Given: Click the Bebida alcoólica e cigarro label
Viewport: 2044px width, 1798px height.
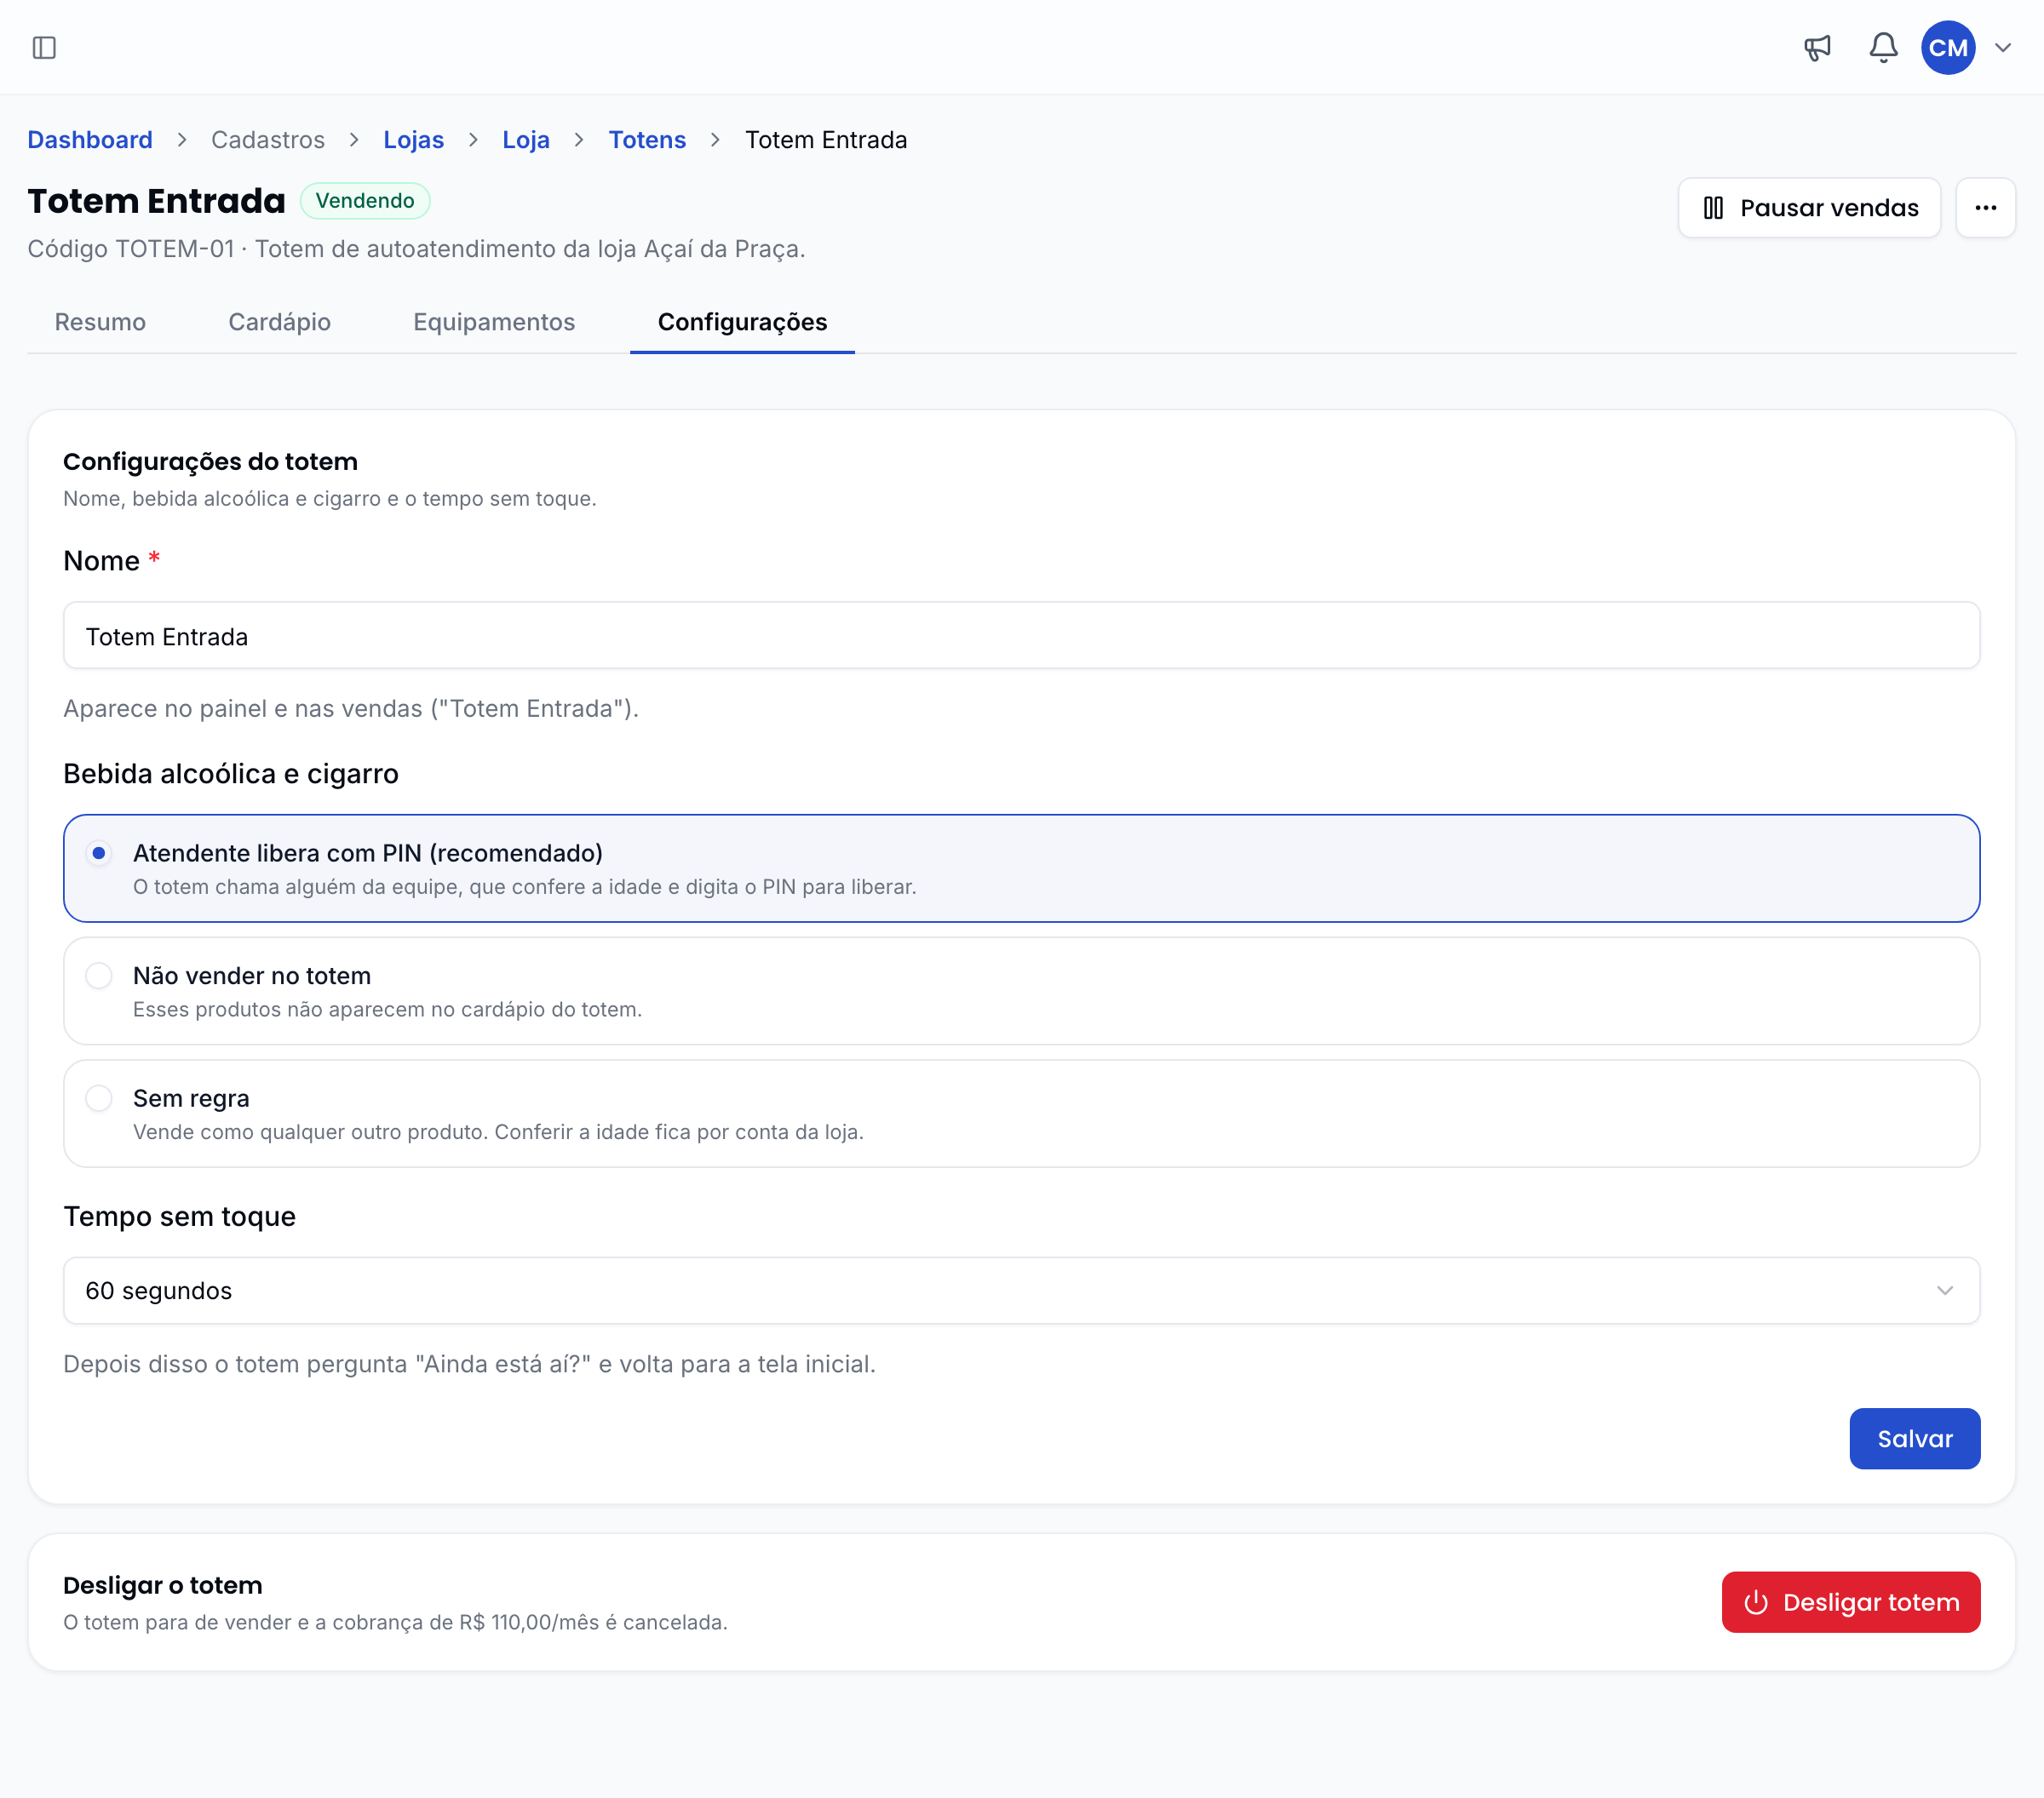Looking at the screenshot, I should coord(231,774).
